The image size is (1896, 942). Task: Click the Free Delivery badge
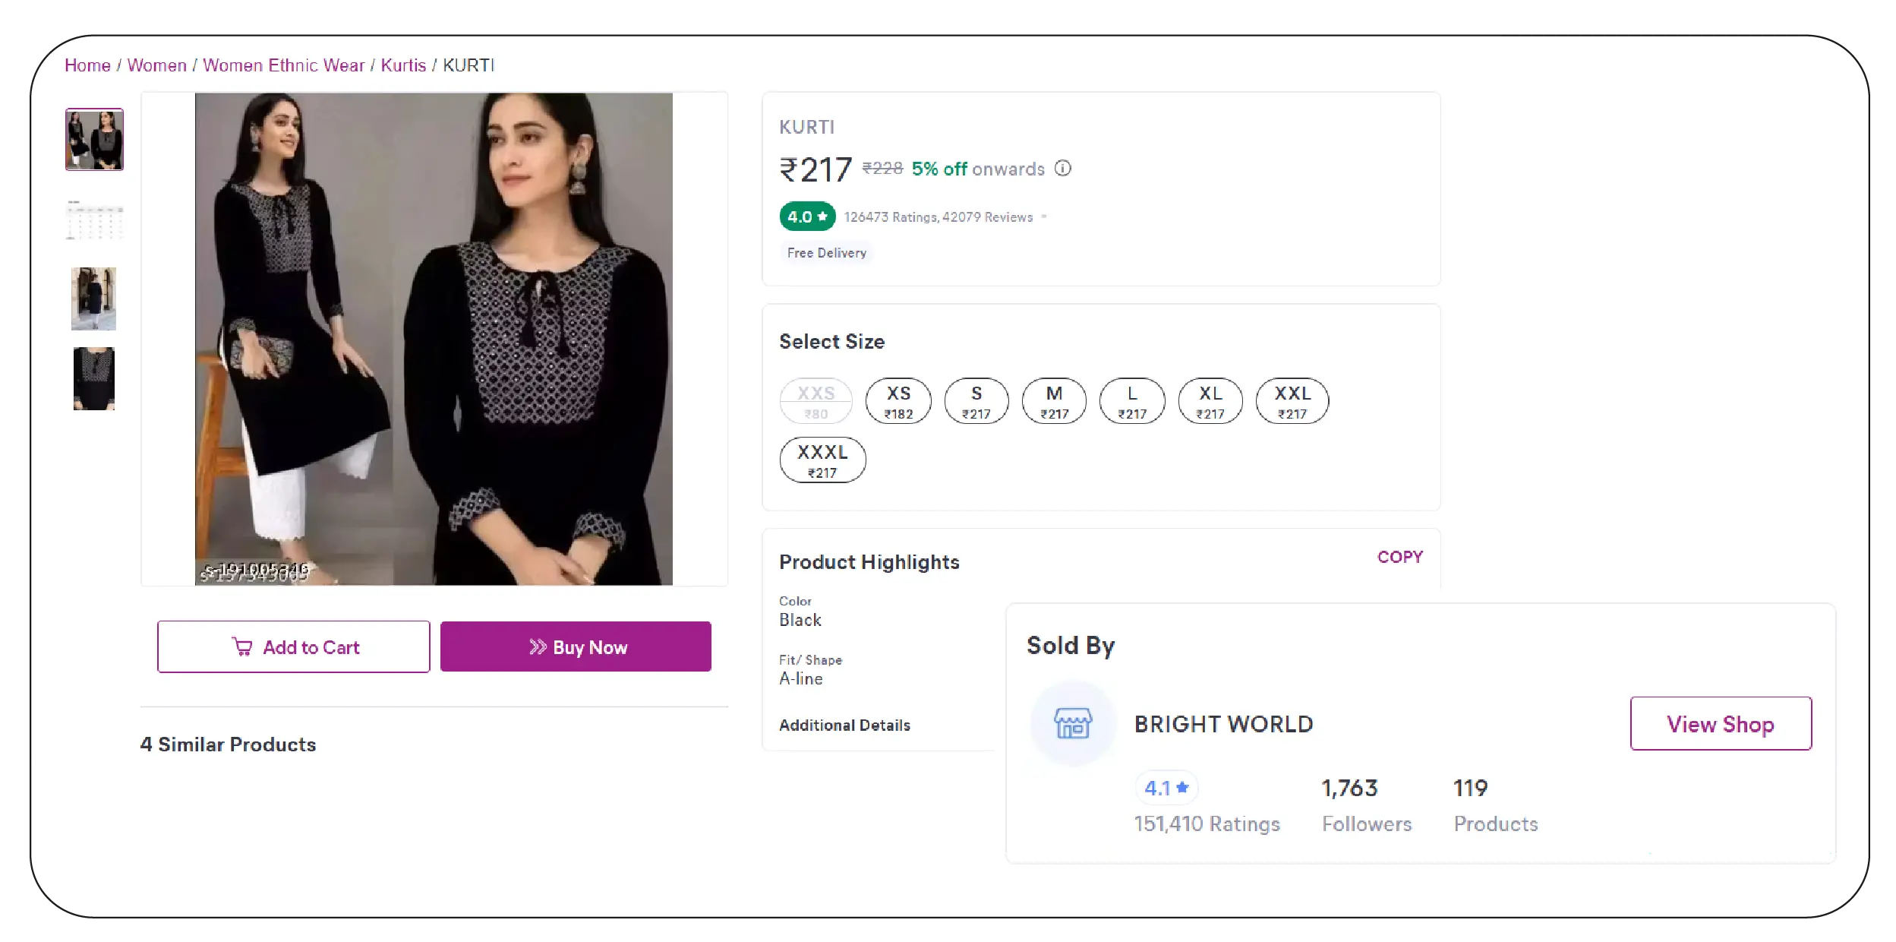825,252
